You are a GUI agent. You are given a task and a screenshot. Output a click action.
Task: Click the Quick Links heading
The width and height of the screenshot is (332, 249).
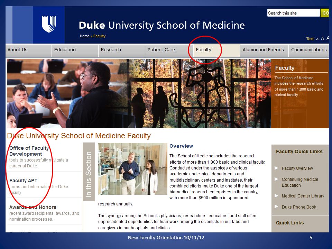click(290, 223)
